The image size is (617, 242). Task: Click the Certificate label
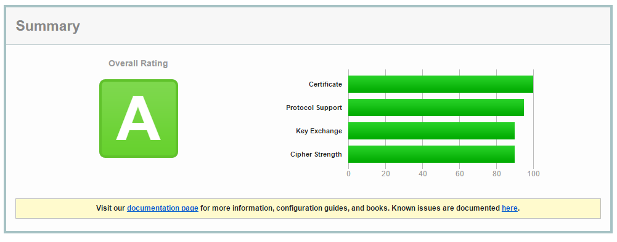(x=325, y=84)
